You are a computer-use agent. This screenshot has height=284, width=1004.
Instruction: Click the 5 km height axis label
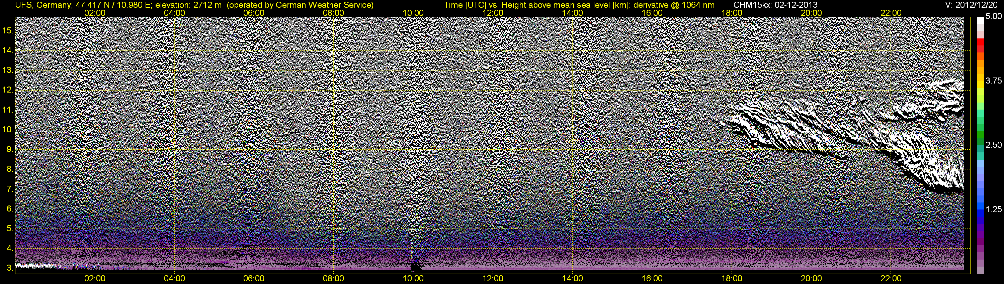pyautogui.click(x=10, y=228)
